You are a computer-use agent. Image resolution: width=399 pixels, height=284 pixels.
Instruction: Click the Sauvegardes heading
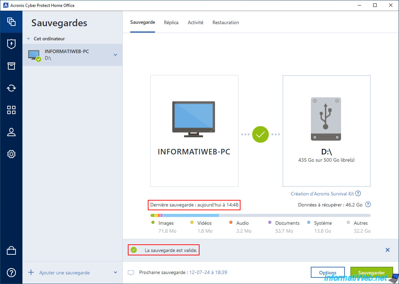[59, 23]
